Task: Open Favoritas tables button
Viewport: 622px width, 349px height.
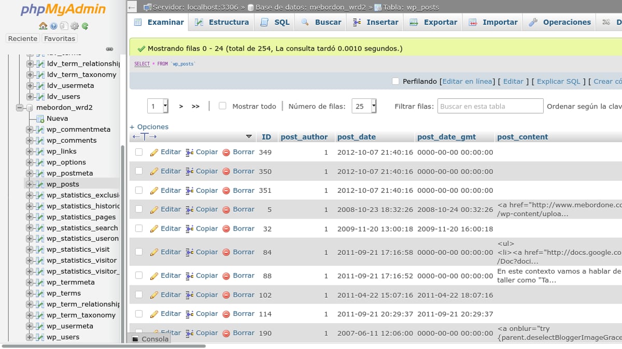Action: click(x=60, y=39)
